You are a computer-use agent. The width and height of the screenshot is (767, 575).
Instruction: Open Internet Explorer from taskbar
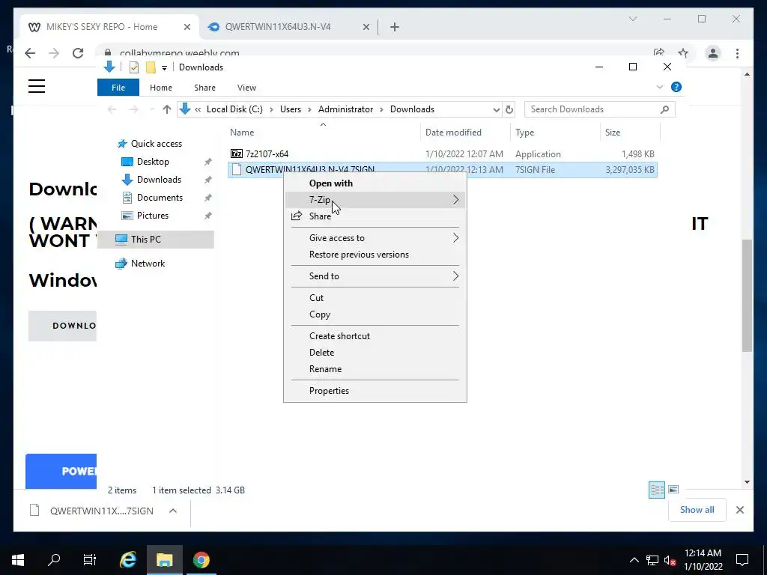127,560
